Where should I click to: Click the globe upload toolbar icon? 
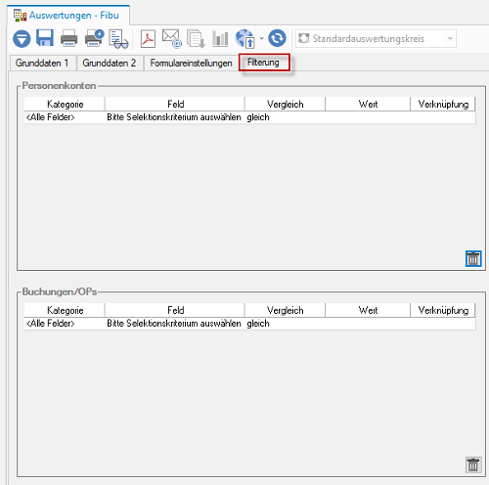(244, 38)
